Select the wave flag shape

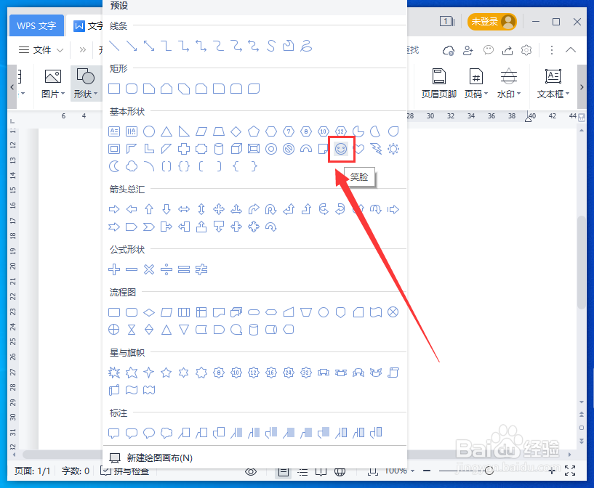point(132,391)
